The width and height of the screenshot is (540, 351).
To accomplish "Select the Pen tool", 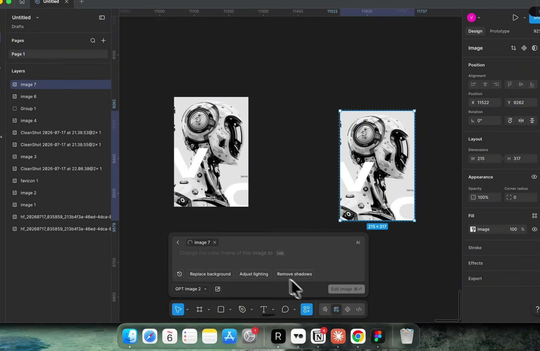I will tap(242, 309).
